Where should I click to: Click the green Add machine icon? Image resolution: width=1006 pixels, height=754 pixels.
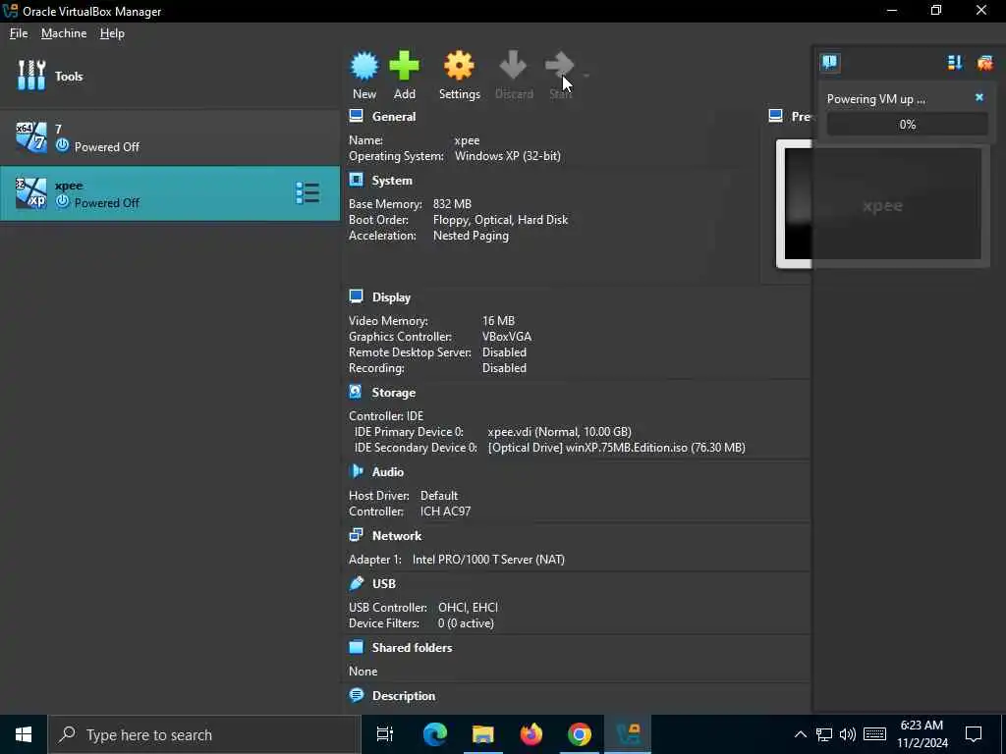tap(404, 66)
